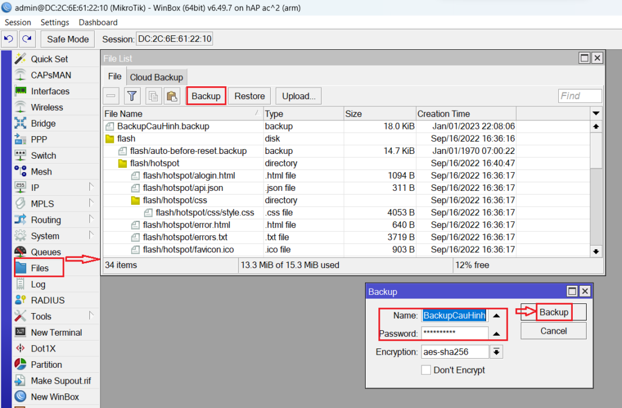Open the Settings menu

(55, 22)
